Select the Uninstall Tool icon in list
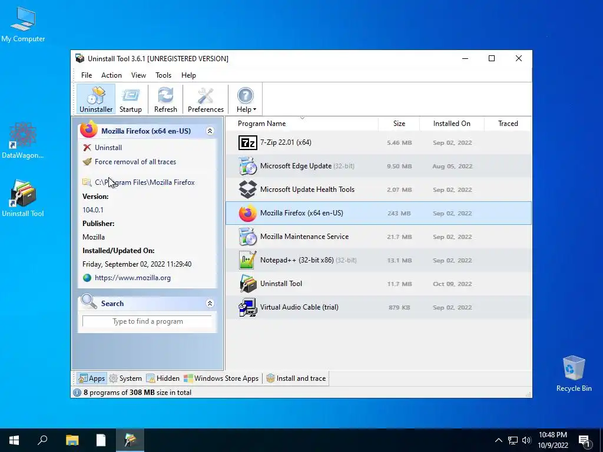Image resolution: width=603 pixels, height=452 pixels. click(x=248, y=284)
